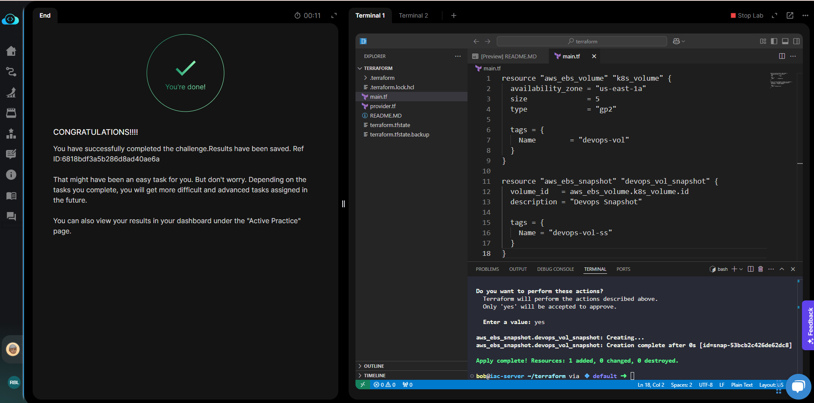Expand the OUTLINE section

[374, 366]
